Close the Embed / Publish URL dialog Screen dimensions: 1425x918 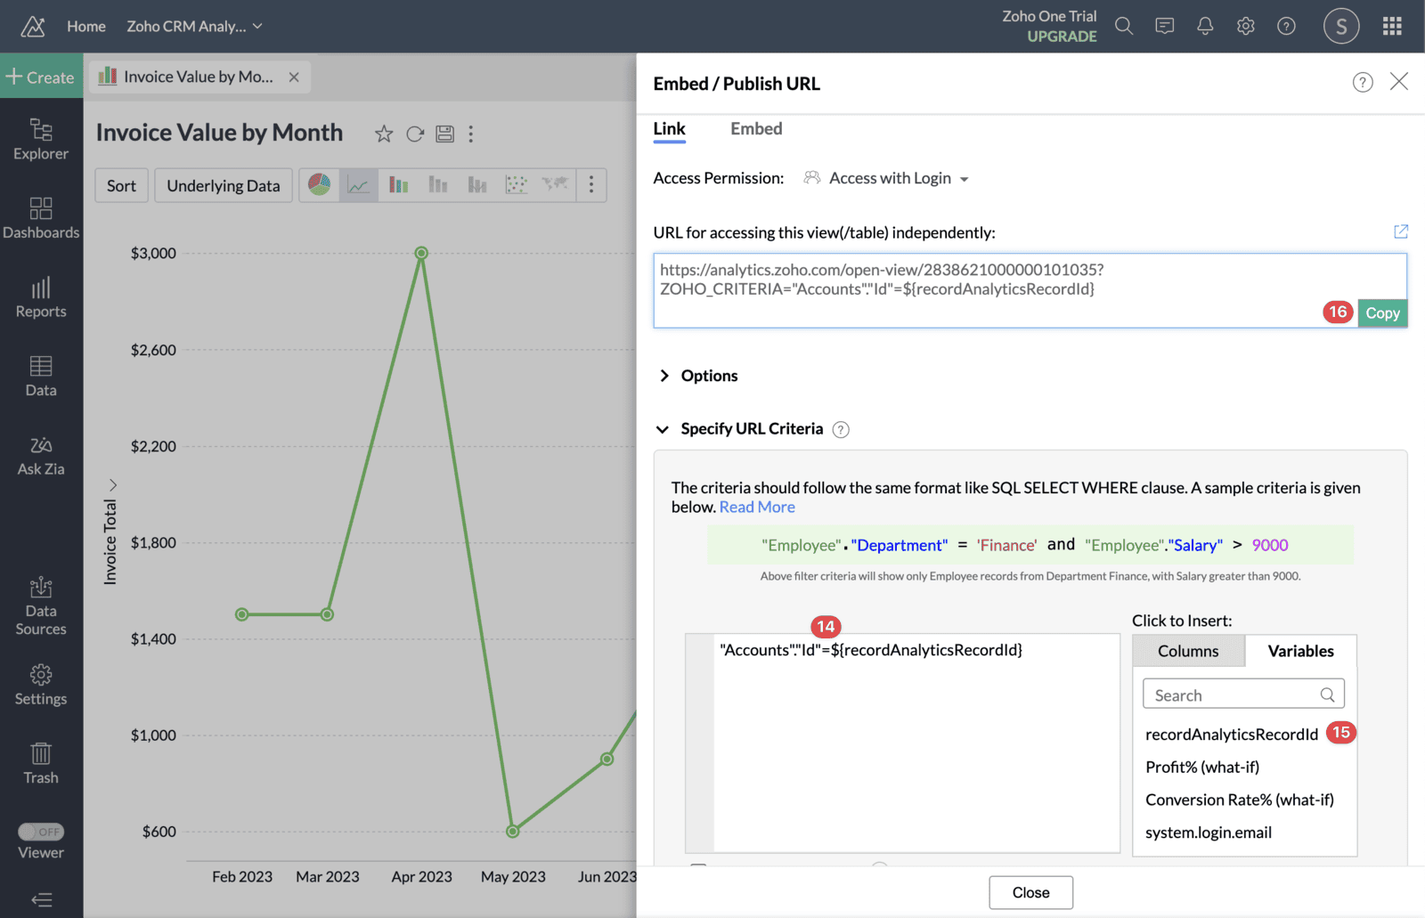point(1399,82)
